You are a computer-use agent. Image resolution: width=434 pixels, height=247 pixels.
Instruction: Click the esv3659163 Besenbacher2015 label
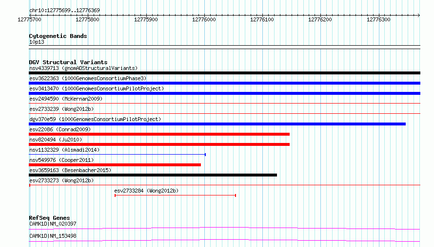pos(70,170)
